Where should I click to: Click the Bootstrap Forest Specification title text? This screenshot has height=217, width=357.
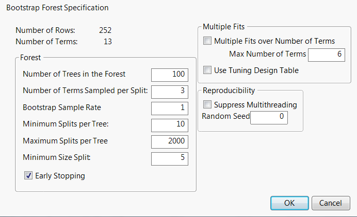[x=57, y=8]
